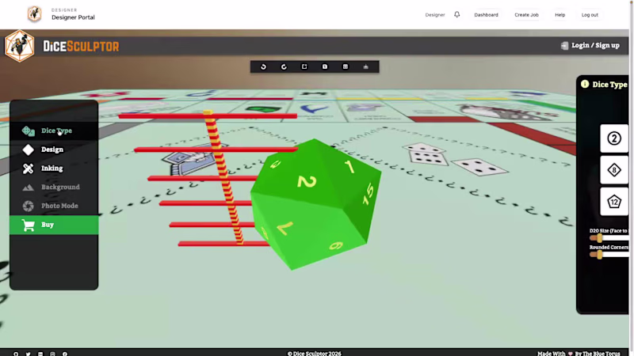
Task: Click the "© Dice Sculptor 2026" footer text
Action: click(314, 354)
